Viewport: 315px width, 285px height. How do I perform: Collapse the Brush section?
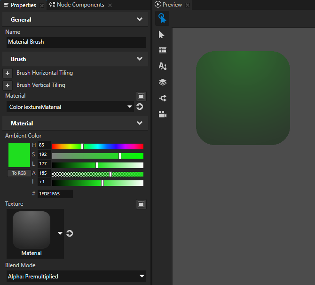[x=140, y=59]
